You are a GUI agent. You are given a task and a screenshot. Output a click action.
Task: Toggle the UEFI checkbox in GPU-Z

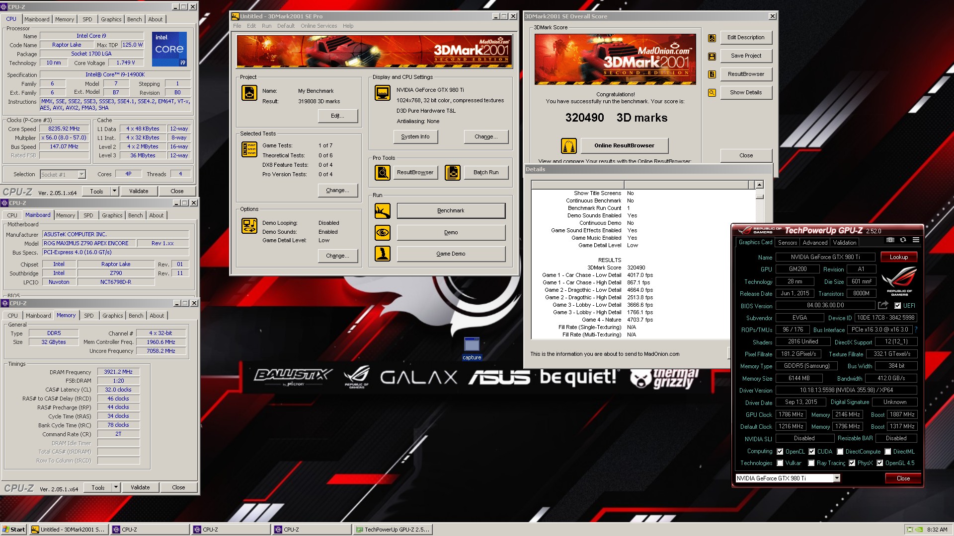tap(897, 306)
